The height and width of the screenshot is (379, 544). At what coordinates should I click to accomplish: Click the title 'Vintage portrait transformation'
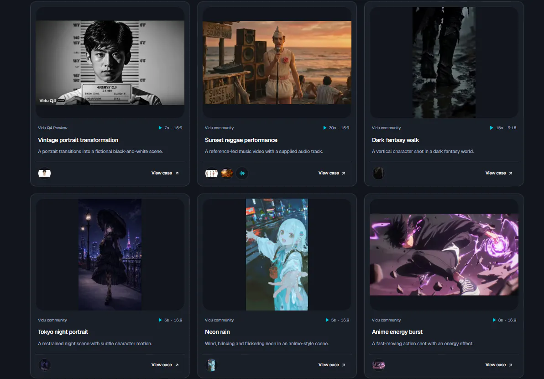point(78,140)
